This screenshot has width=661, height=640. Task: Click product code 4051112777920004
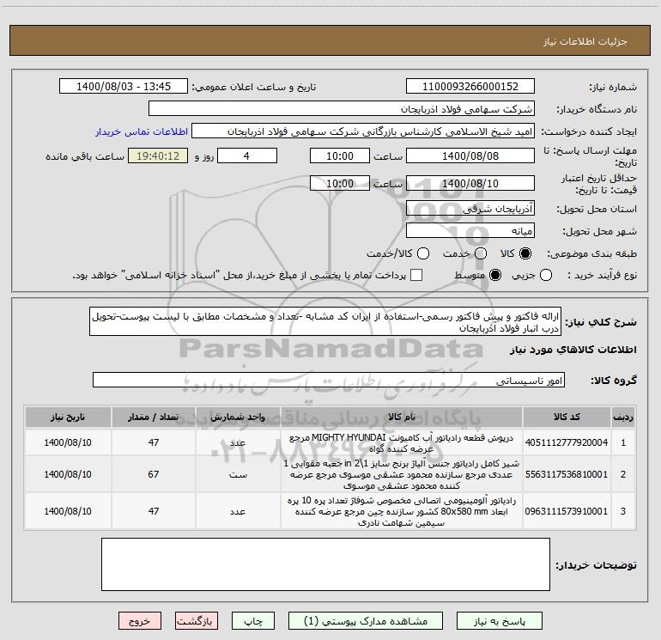point(567,442)
